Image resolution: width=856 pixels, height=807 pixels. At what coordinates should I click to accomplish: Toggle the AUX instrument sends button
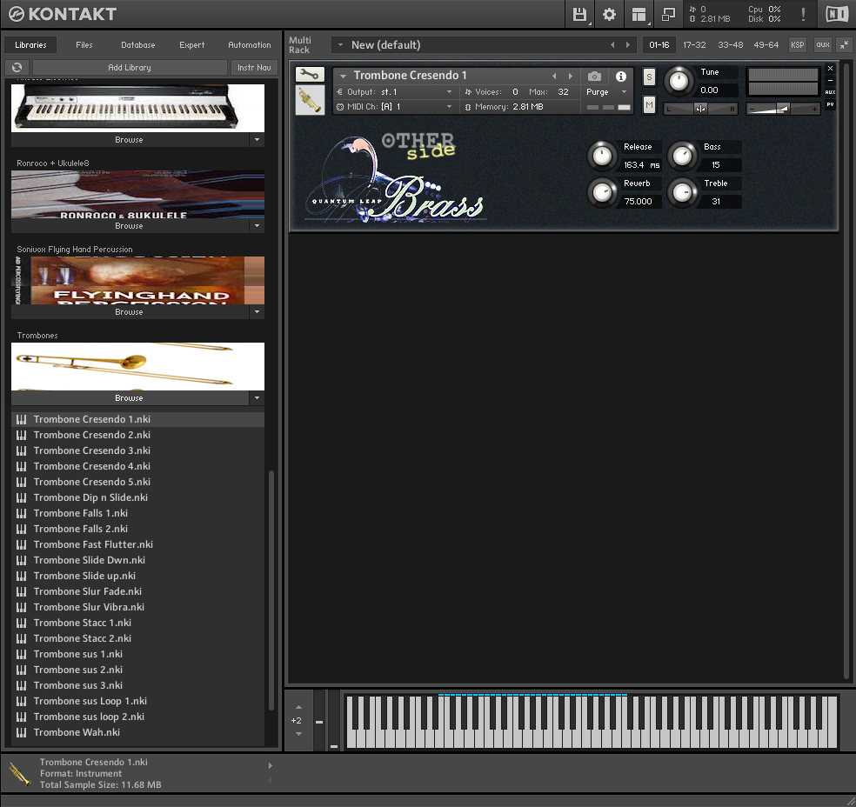coord(831,92)
